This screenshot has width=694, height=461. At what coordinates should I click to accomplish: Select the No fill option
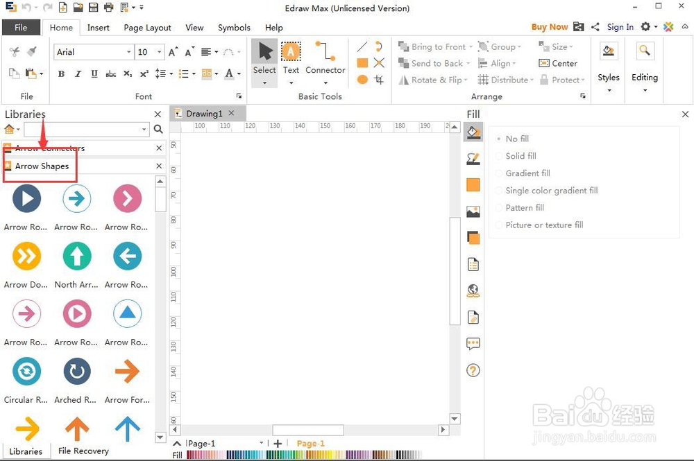(513, 139)
